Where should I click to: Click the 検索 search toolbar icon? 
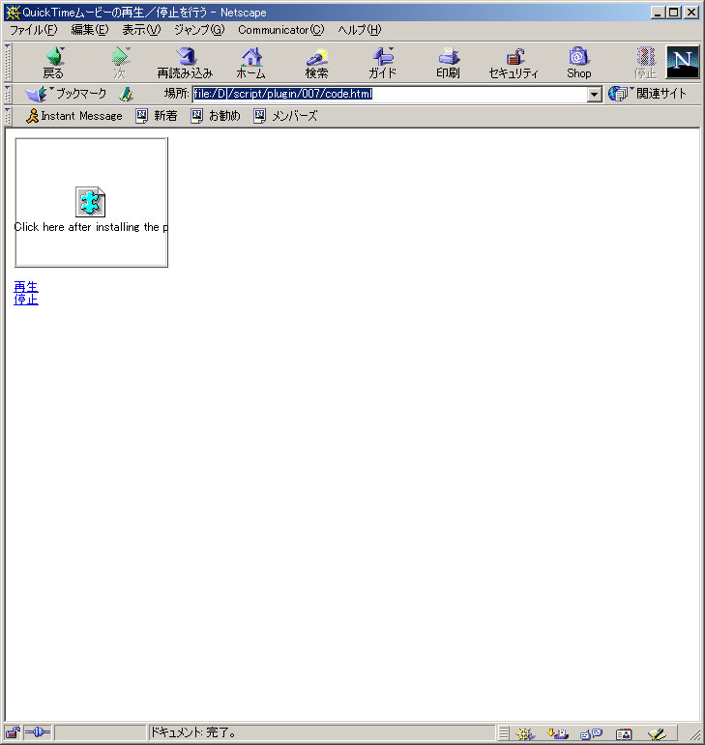point(316,63)
